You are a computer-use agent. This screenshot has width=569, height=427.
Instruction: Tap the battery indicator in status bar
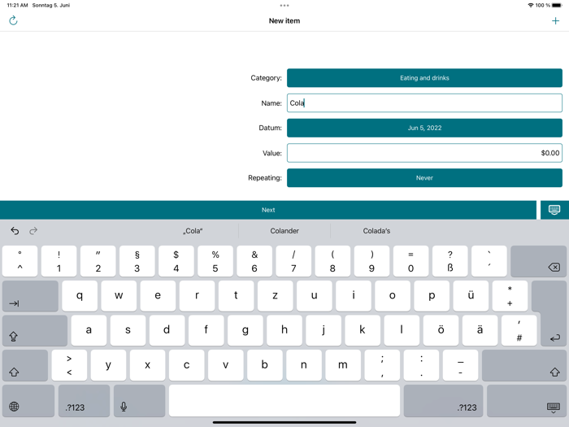(x=557, y=6)
